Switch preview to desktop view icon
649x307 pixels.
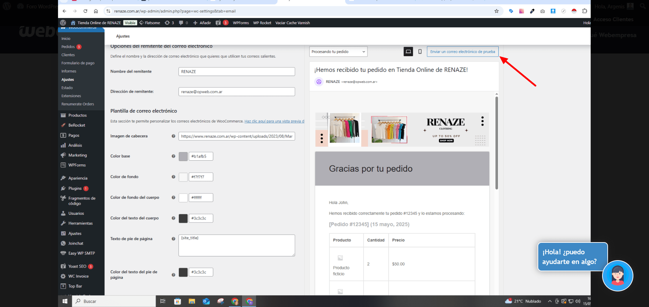tap(408, 52)
